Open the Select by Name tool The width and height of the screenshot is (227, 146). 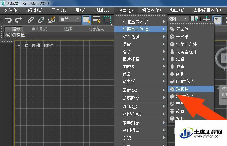(x=97, y=20)
